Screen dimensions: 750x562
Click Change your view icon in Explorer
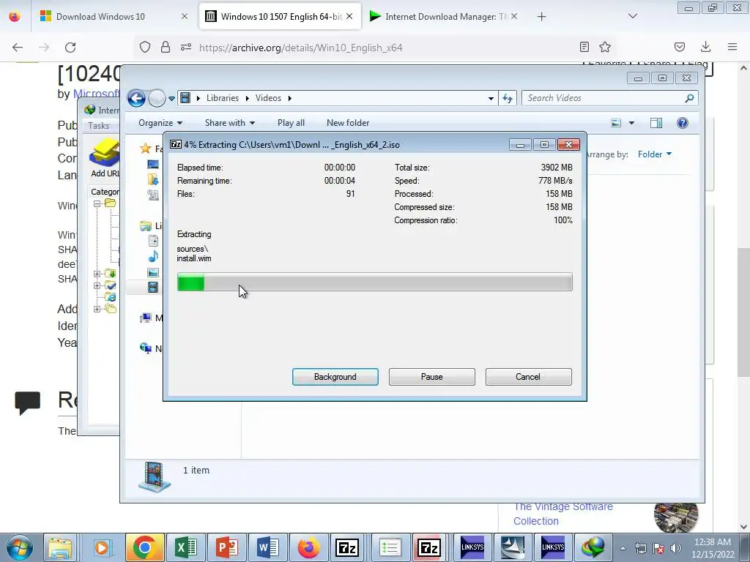(616, 123)
